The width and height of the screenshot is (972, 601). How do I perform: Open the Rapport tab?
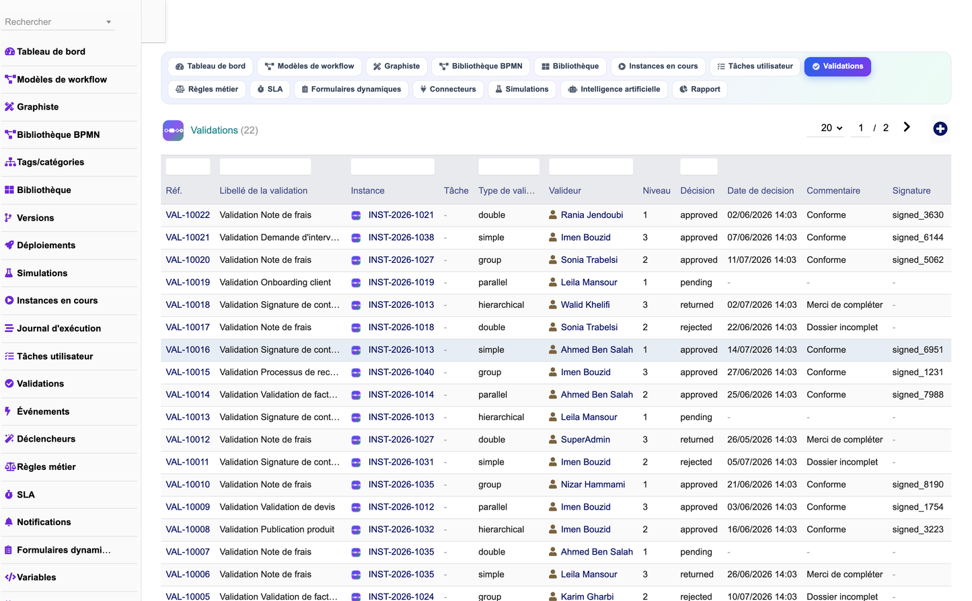coord(700,89)
